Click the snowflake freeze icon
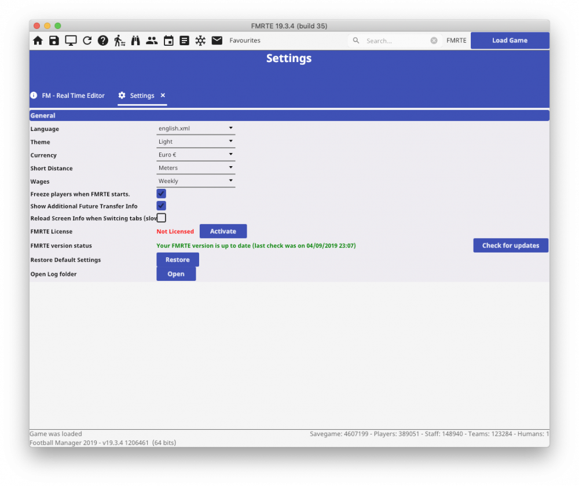Screen dimensions: 579x486 pos(200,41)
